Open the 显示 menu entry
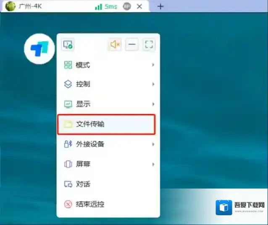 108,104
